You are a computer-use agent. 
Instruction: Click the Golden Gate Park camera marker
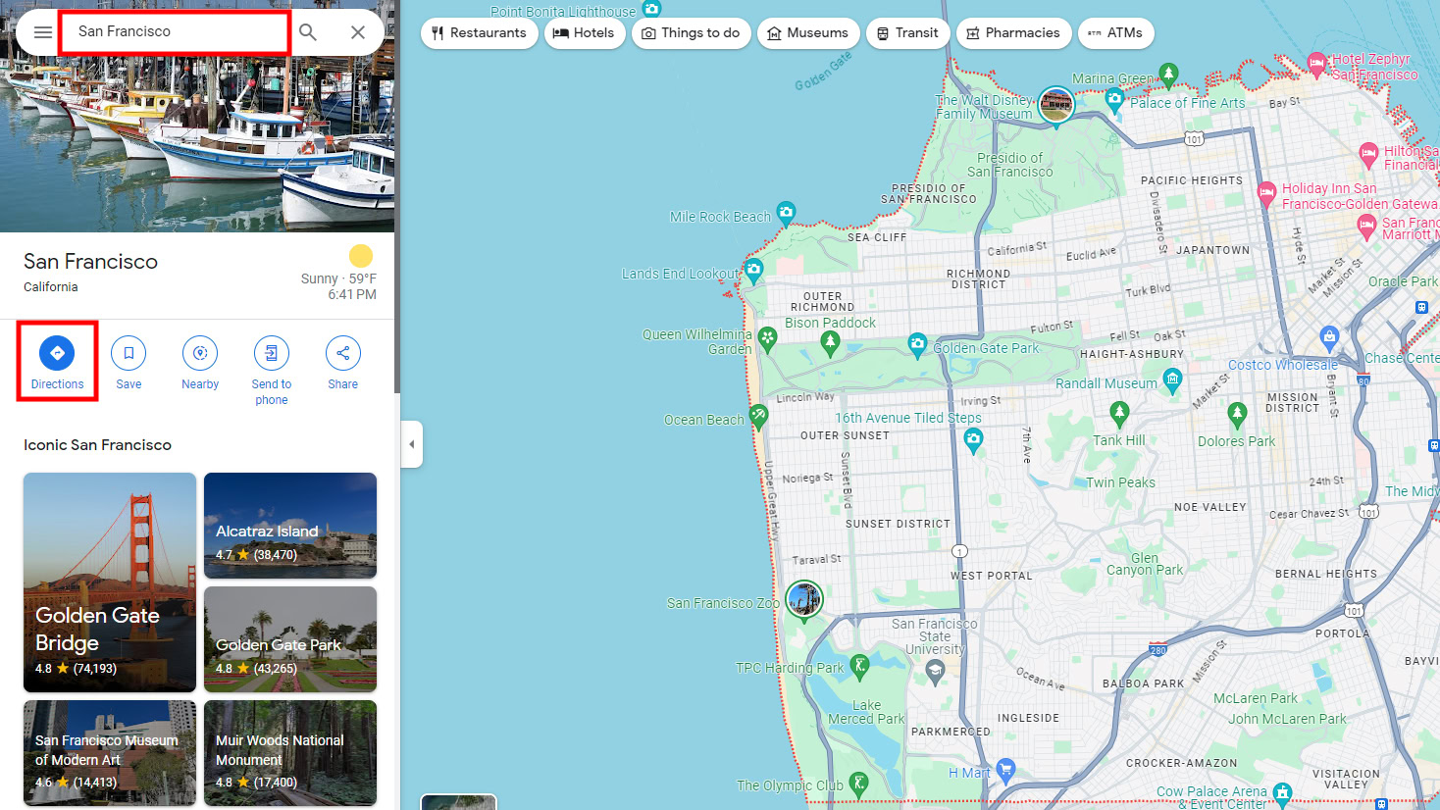click(917, 343)
